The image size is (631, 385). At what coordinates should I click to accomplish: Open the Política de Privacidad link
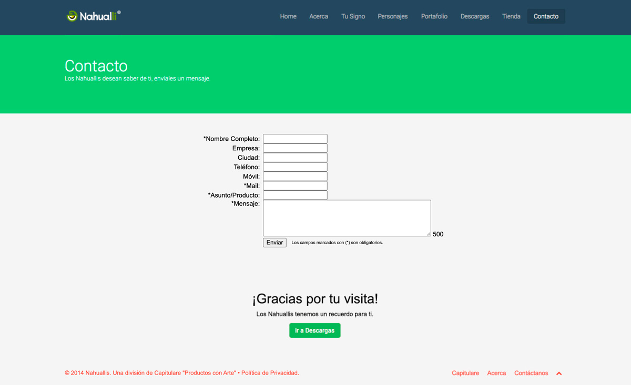click(270, 373)
